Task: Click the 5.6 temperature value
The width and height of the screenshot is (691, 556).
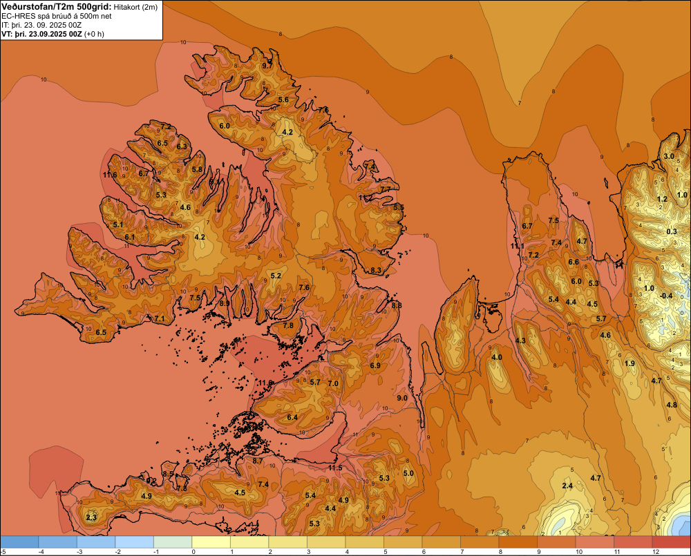Action: tap(283, 99)
